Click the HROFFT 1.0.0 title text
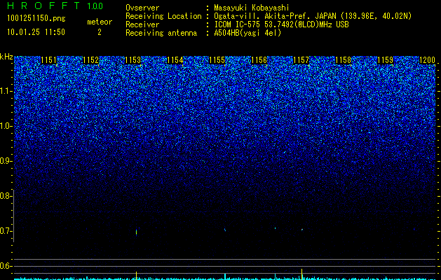Screen dimensions: 441x280 (55, 6)
